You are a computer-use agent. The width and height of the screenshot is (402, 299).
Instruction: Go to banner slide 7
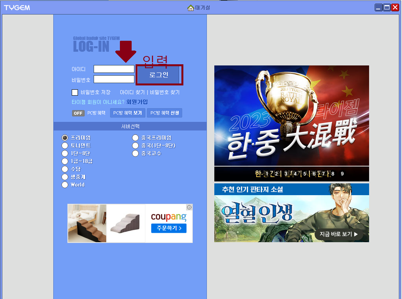point(323,174)
